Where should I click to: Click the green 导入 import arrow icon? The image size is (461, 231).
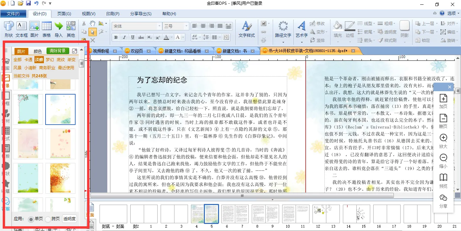pyautogui.click(x=59, y=26)
